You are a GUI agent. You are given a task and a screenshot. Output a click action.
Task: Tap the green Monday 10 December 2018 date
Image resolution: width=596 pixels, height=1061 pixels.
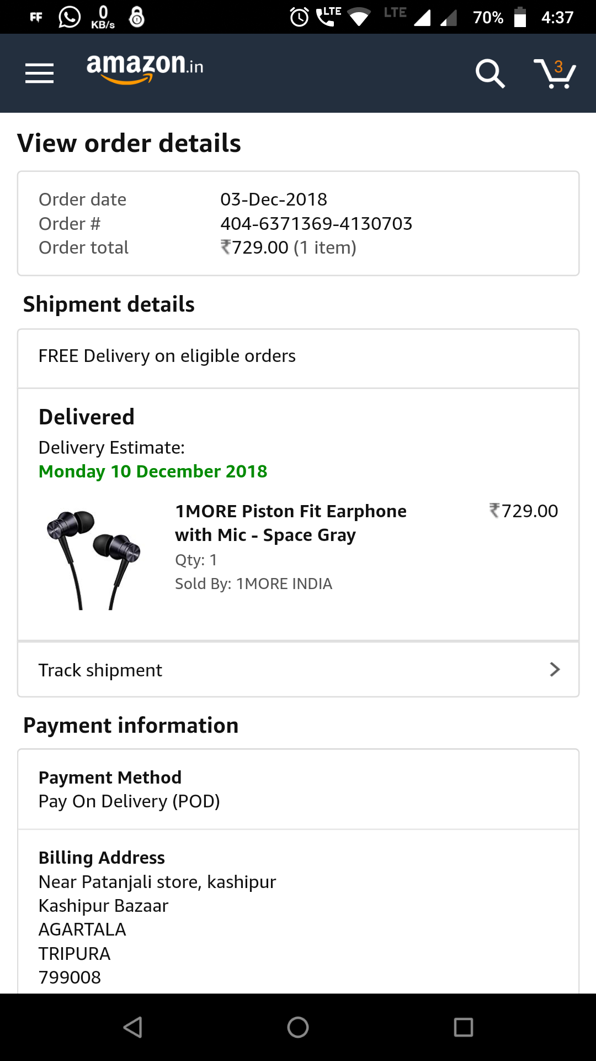click(153, 471)
